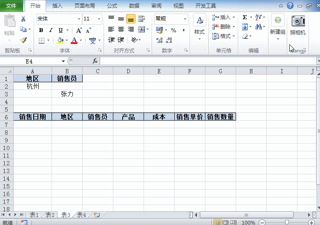The height and width of the screenshot is (225, 320).
Task: Click the fx insert function icon
Action: pos(95,61)
